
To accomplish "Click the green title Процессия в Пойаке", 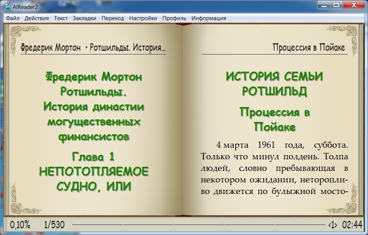I will point(275,120).
